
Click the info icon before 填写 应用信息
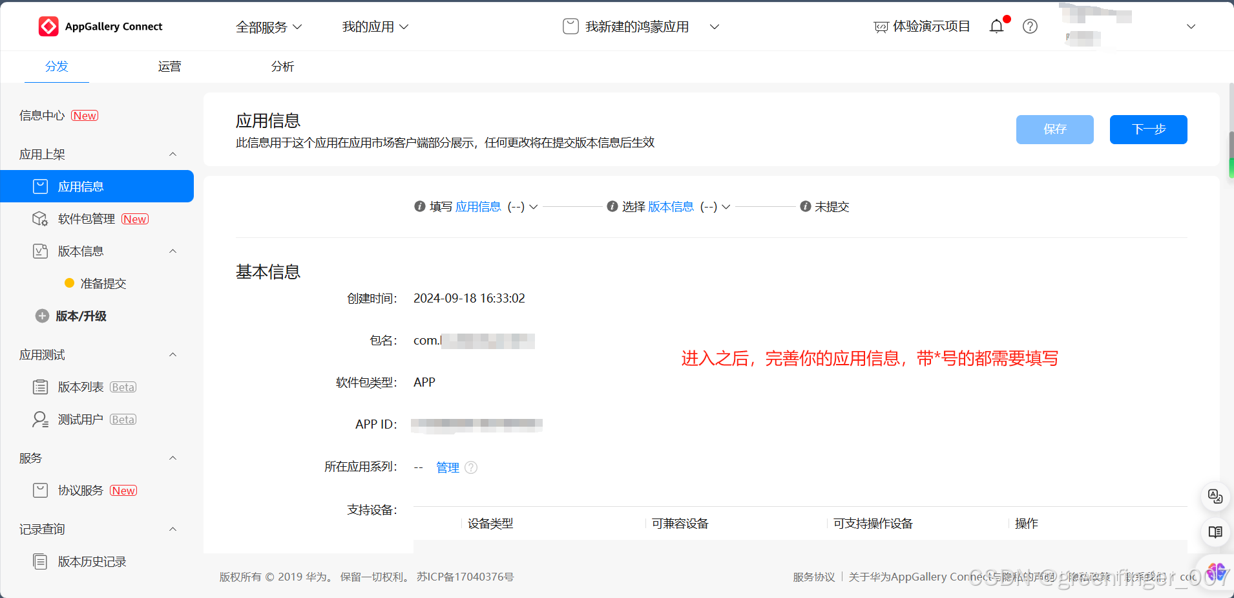click(420, 206)
